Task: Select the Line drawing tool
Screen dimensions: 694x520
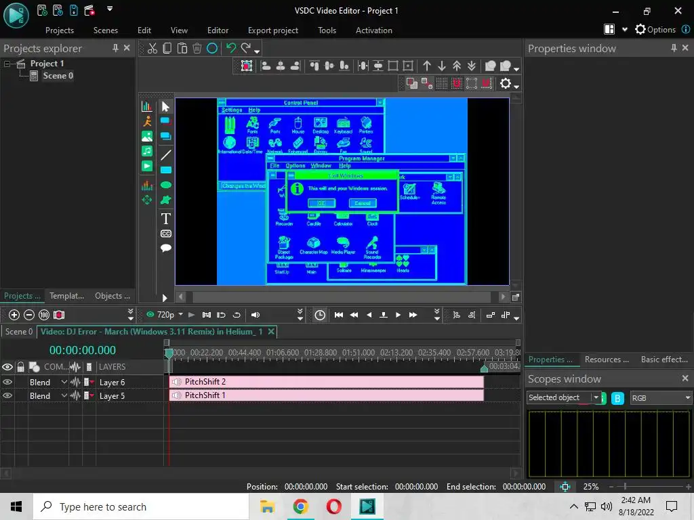Action: click(165, 155)
